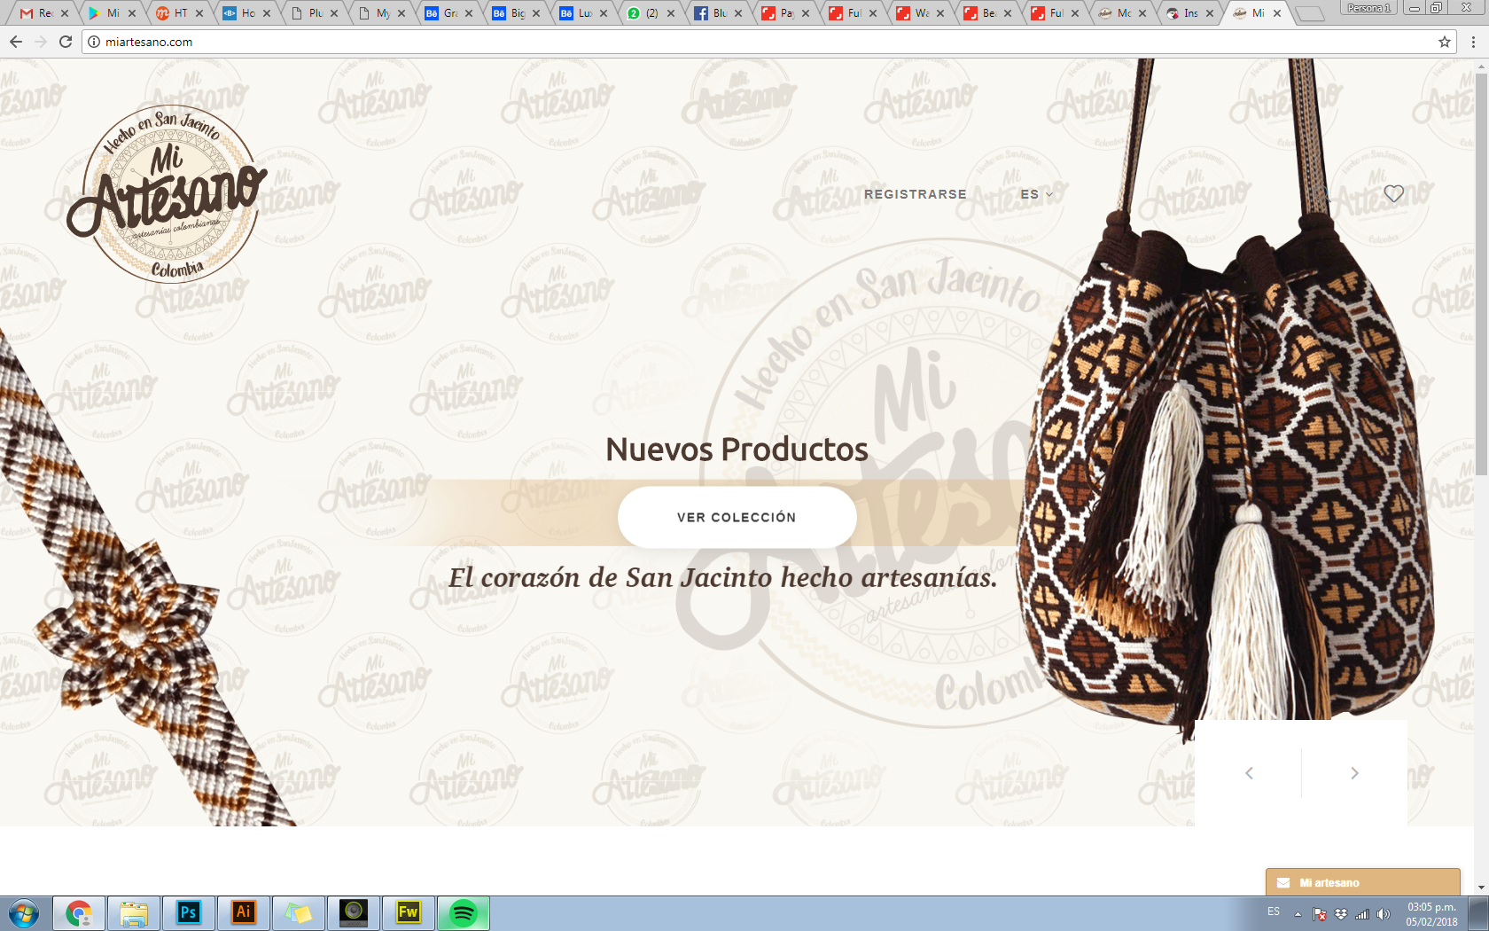The height and width of the screenshot is (931, 1489).
Task: Open the Chrome three-dot menu
Action: pyautogui.click(x=1473, y=42)
